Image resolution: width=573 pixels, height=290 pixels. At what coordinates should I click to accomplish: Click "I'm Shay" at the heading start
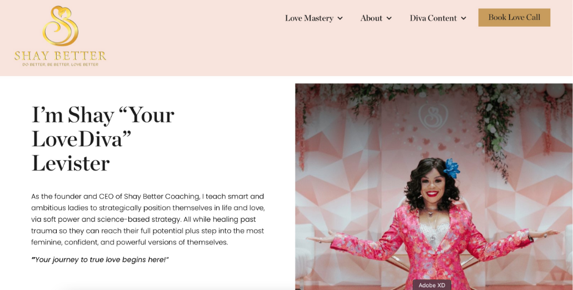point(73,116)
